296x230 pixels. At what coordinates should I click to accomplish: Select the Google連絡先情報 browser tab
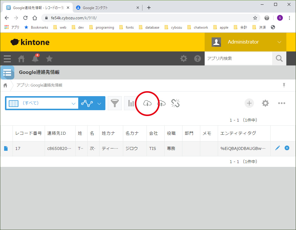[38, 8]
